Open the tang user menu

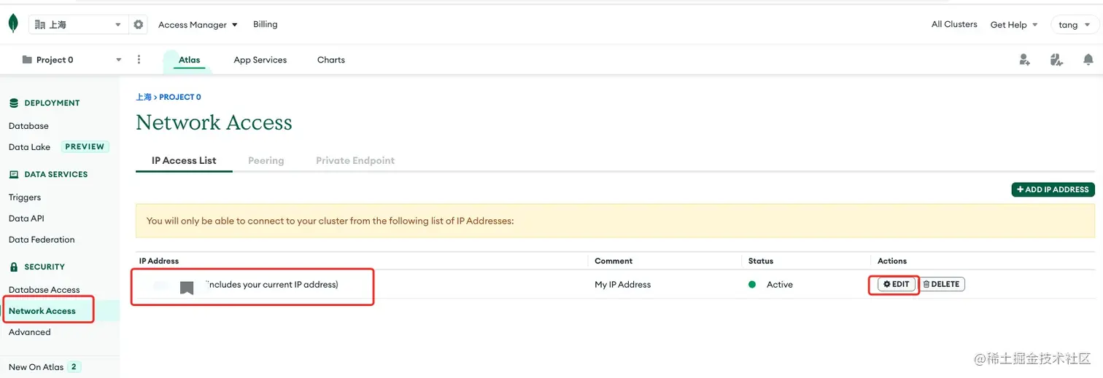pyautogui.click(x=1075, y=25)
